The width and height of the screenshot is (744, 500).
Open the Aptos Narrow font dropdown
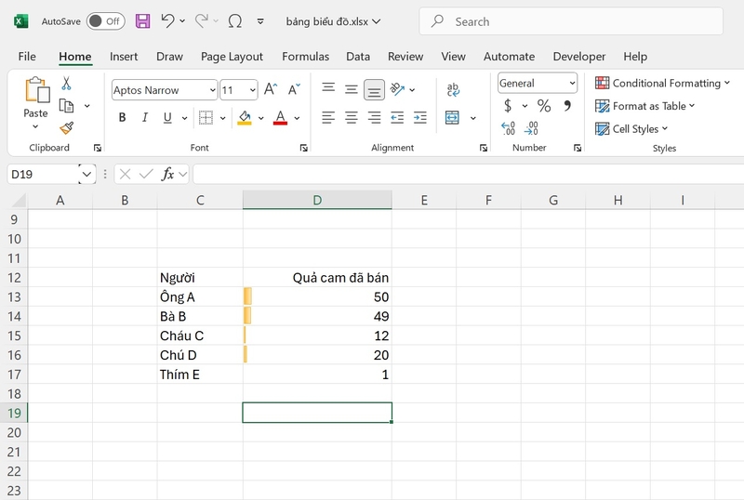(212, 90)
